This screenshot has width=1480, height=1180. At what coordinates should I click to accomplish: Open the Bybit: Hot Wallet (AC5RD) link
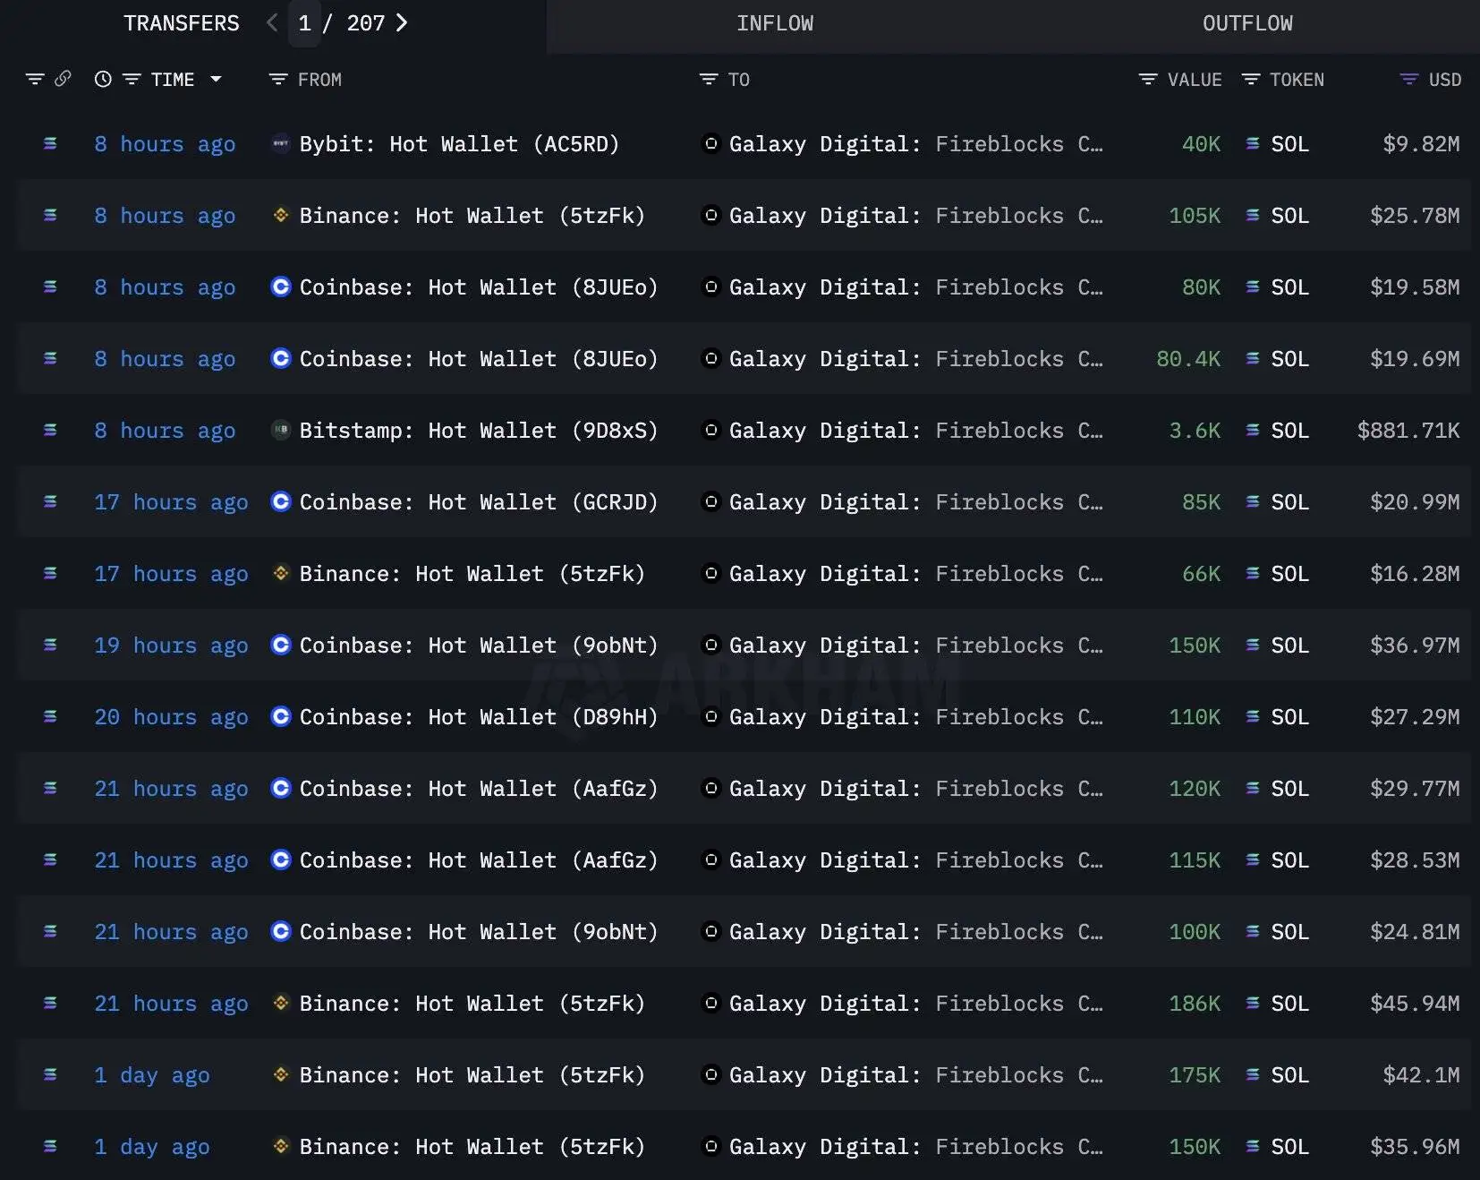[x=458, y=144]
